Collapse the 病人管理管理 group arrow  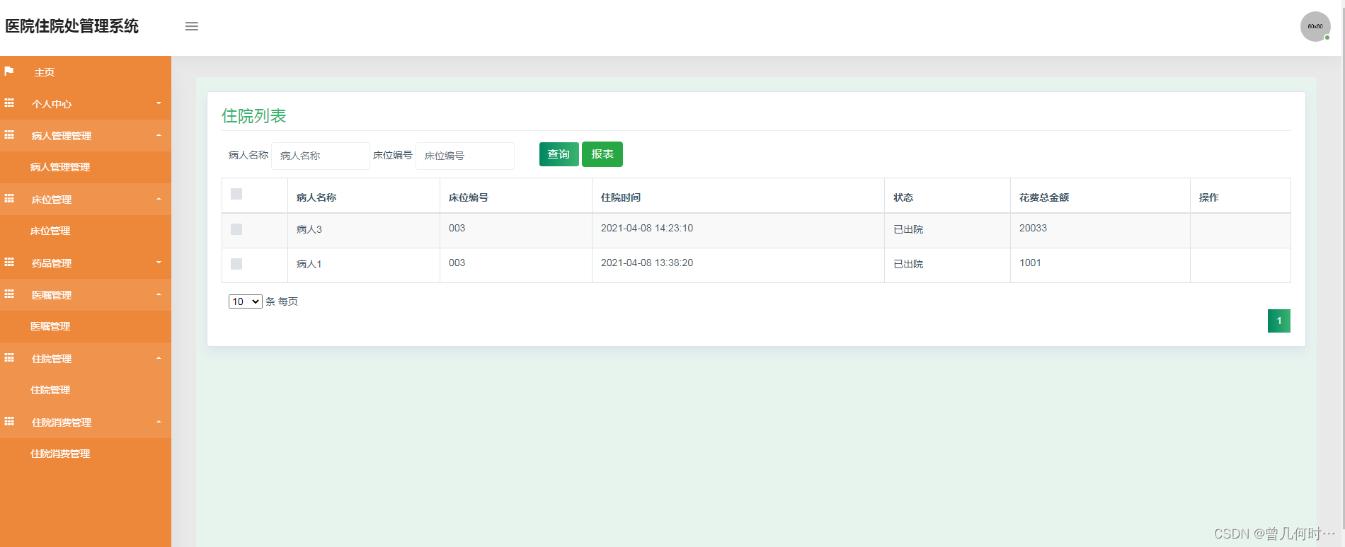click(x=159, y=135)
